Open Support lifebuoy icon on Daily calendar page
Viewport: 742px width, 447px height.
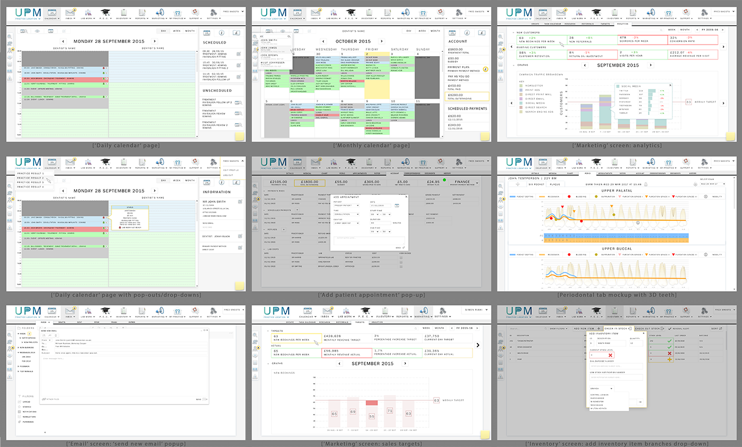pos(195,12)
